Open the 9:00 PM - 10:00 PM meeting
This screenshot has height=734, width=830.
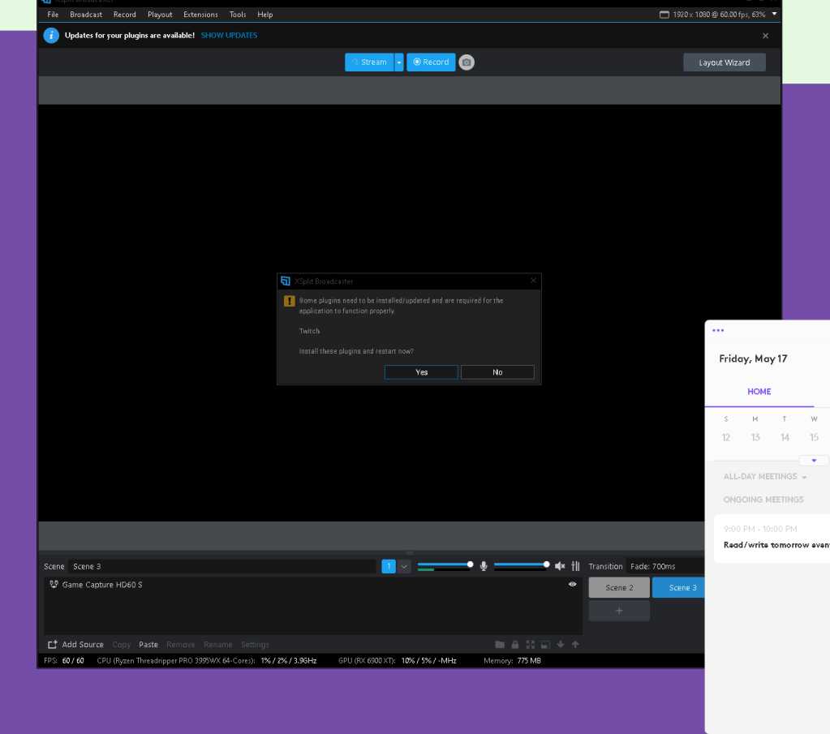pyautogui.click(x=772, y=537)
